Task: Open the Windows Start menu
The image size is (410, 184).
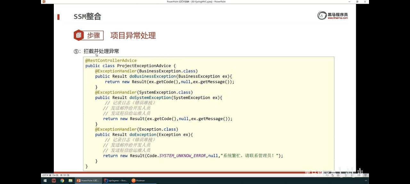Action: tap(45, 180)
